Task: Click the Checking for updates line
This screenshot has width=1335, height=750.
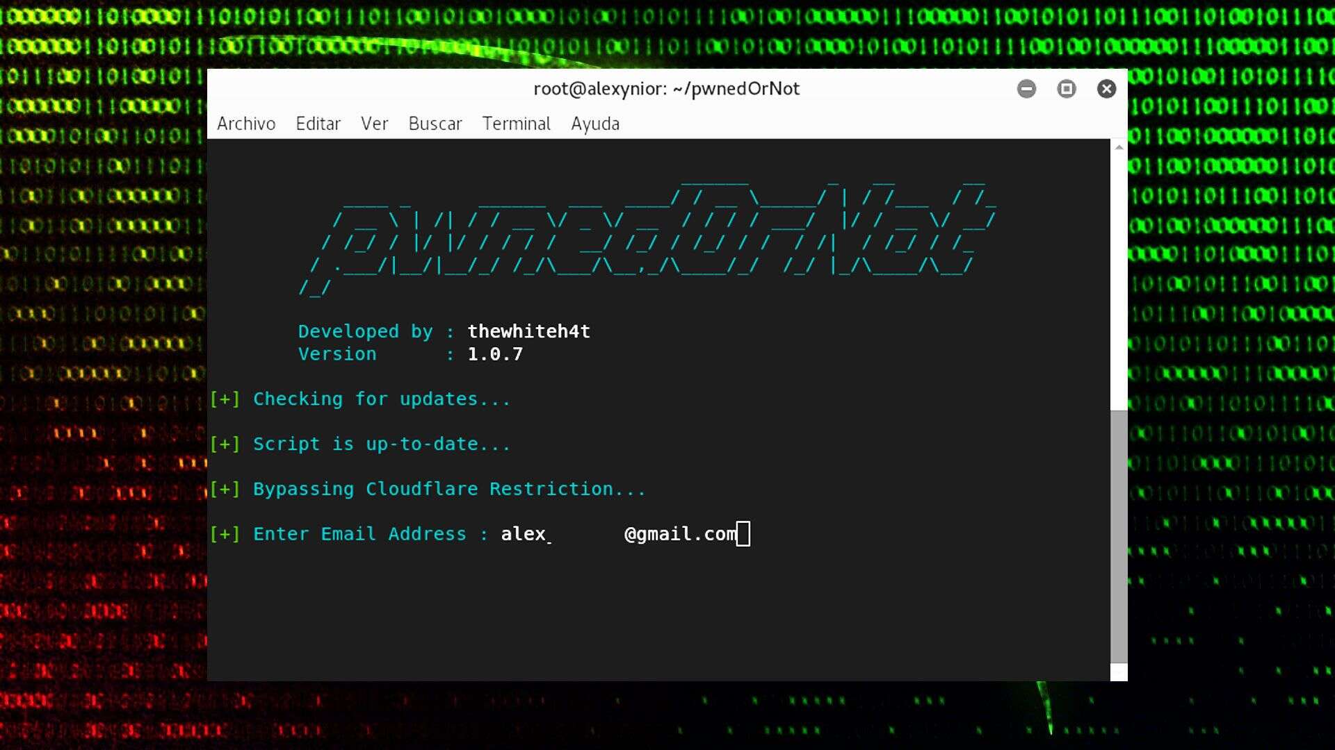Action: 360,399
